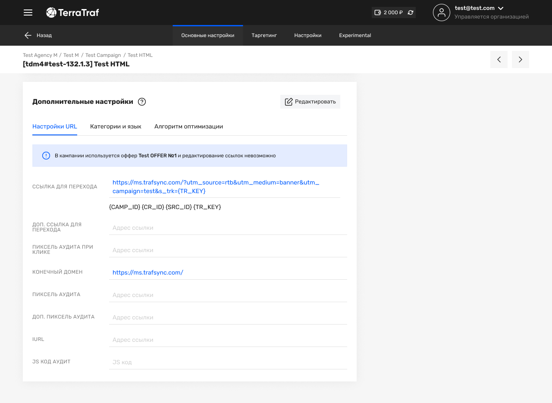552x403 pixels.
Task: Click the Редактировать button
Action: 310,102
